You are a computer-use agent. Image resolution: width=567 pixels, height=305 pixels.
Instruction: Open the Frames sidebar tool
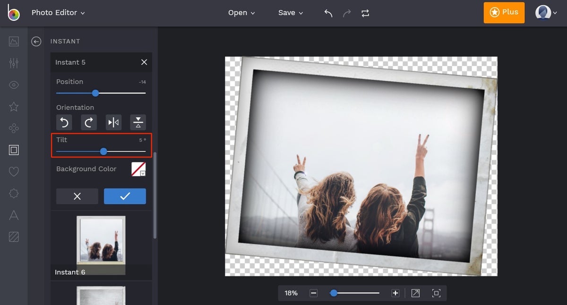point(14,150)
